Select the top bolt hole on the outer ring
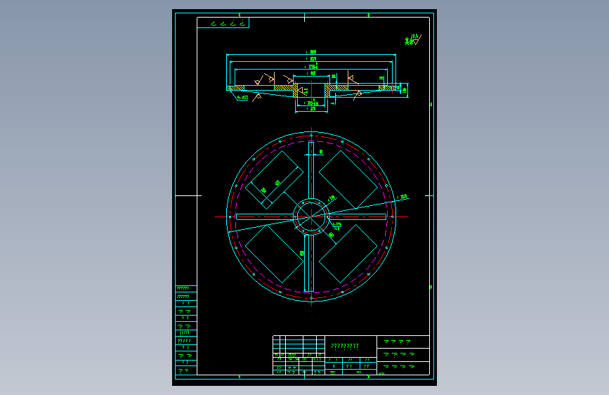Screen dimensions: 609x395 click(x=311, y=135)
